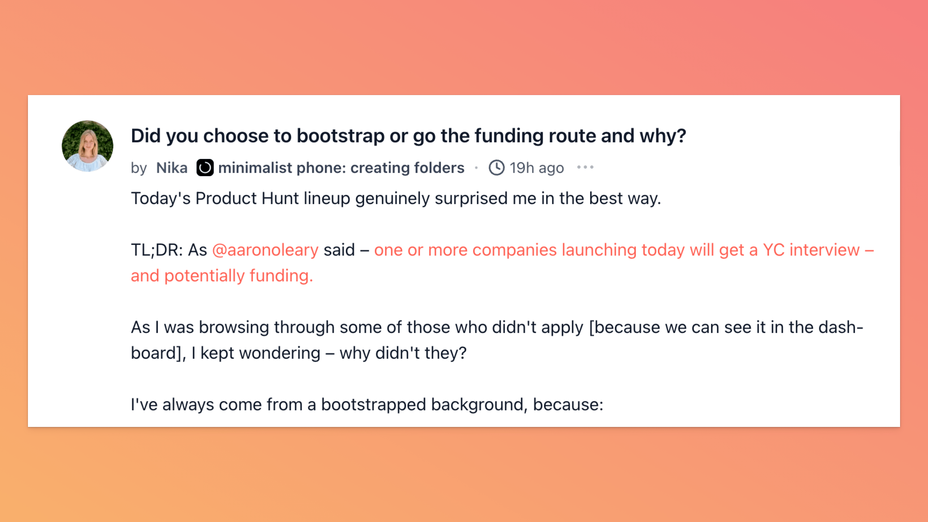
Task: Click the clock icon beside 19h ago
Action: (x=496, y=168)
